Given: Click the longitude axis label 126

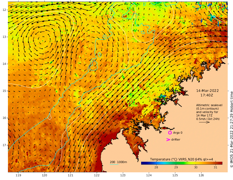Looking at the screenshot, I should [x=201, y=175].
